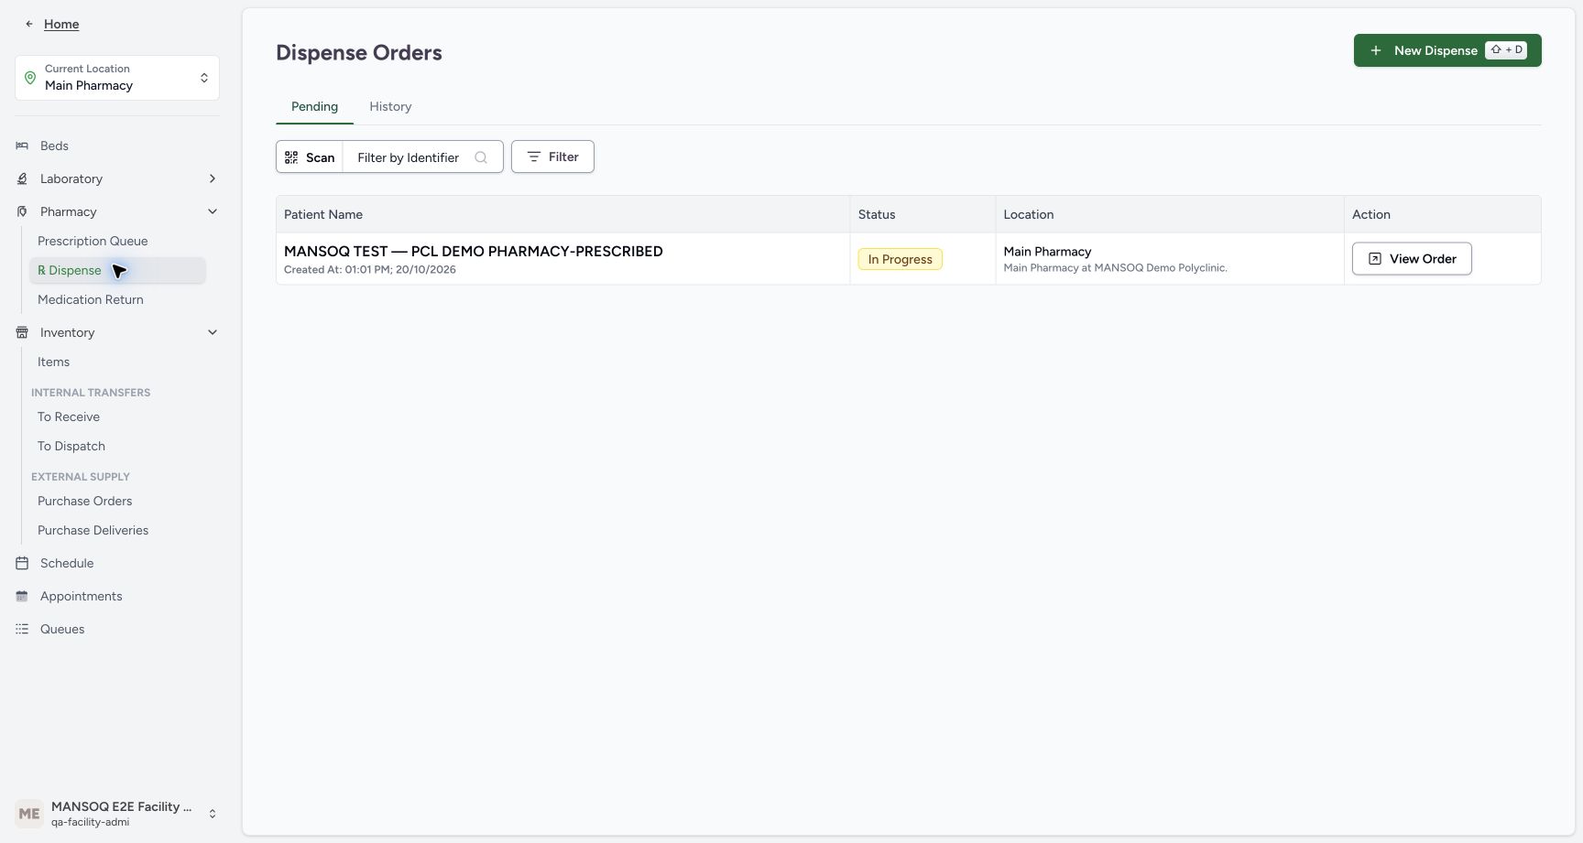Open the Home link
Viewport: 1583px width, 843px height.
point(61,24)
